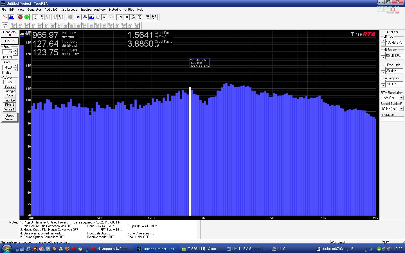Toggle the grid display icon
Image resolution: width=405 pixels, height=253 pixels.
pos(70,17)
